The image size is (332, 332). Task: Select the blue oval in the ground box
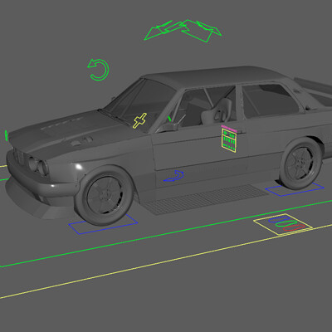pos(278,220)
